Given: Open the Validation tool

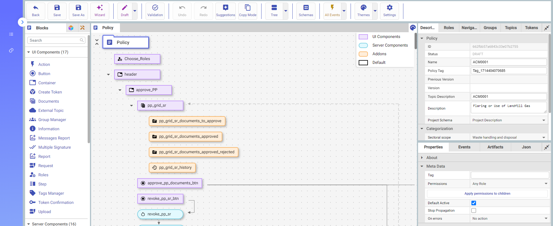Looking at the screenshot, I should (155, 11).
